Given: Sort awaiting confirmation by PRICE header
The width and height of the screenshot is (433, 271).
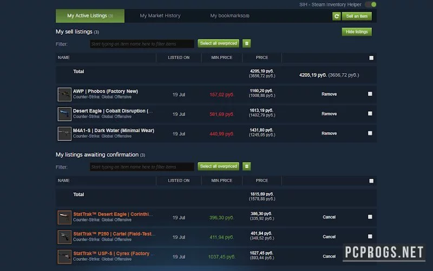Looking at the screenshot, I should pos(262,180).
